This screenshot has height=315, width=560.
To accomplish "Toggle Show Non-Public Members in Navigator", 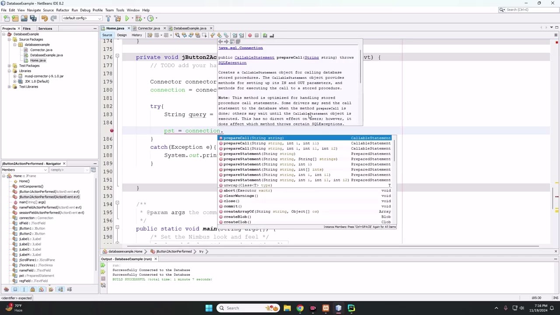I will coord(32,289).
